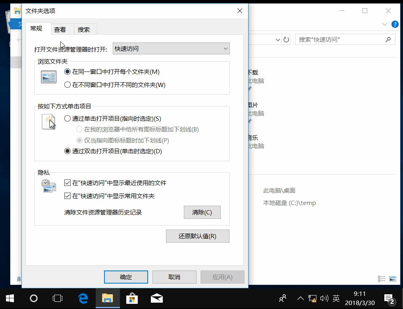403x309 pixels.
Task: Open the Action Center notifications icon
Action: pos(388,298)
